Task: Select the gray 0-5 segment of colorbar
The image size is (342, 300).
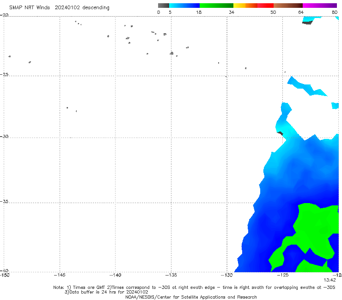Action: coord(164,6)
